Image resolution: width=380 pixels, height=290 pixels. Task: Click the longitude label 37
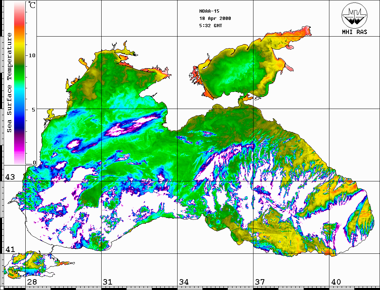[260, 282]
